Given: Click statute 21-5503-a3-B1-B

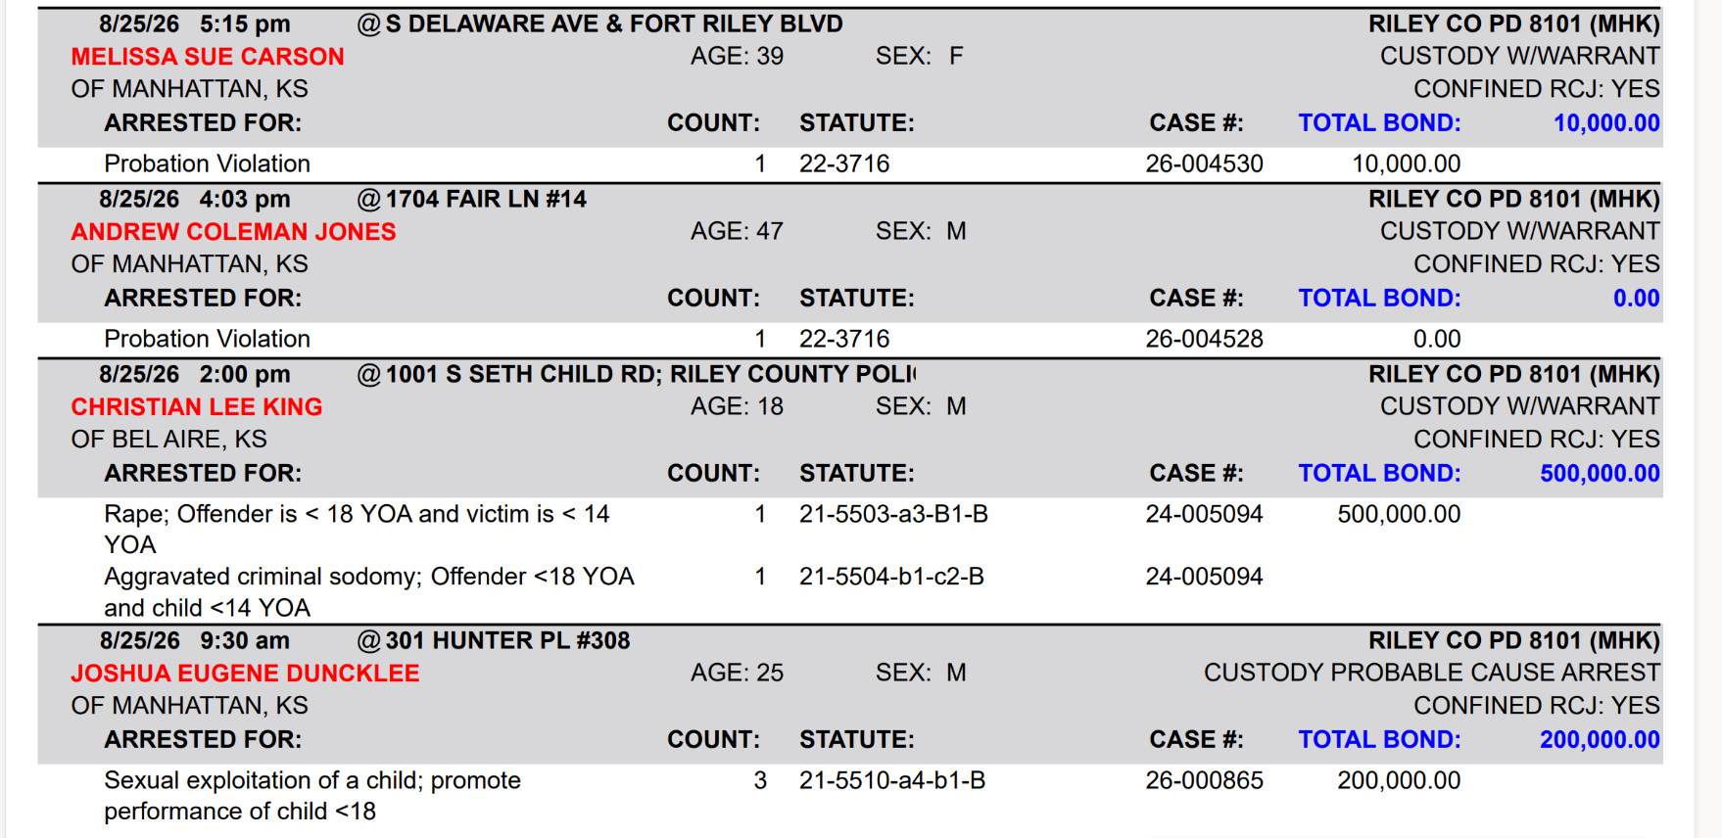Looking at the screenshot, I should pyautogui.click(x=893, y=514).
